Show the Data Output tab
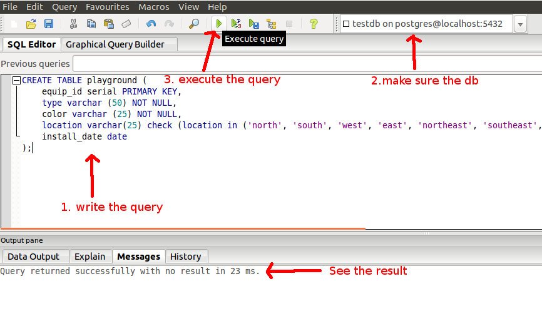Screen dimensions: 542x311 (33, 257)
